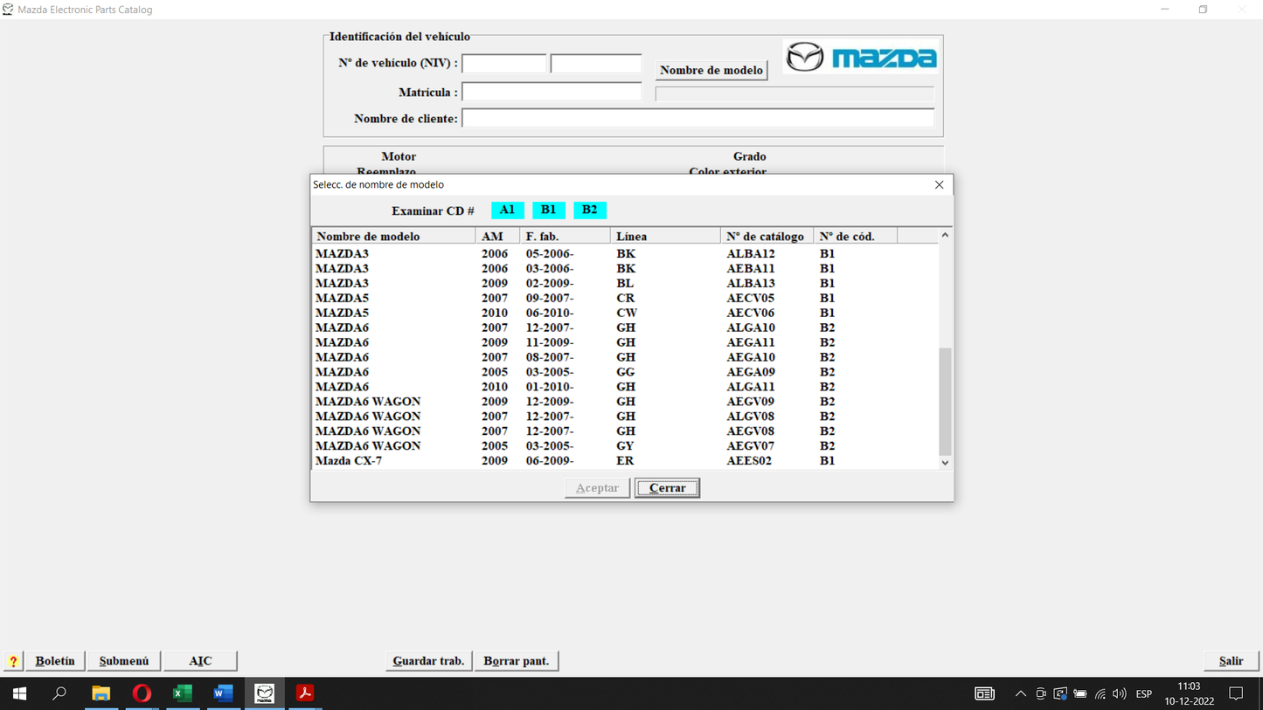The height and width of the screenshot is (710, 1263).
Task: Select MAZDA3 2009 row ALBA13
Action: pyautogui.click(x=625, y=284)
